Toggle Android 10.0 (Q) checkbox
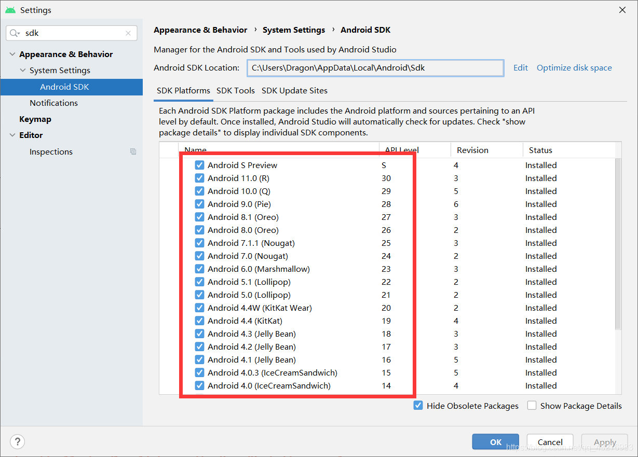The image size is (638, 457). pyautogui.click(x=199, y=191)
